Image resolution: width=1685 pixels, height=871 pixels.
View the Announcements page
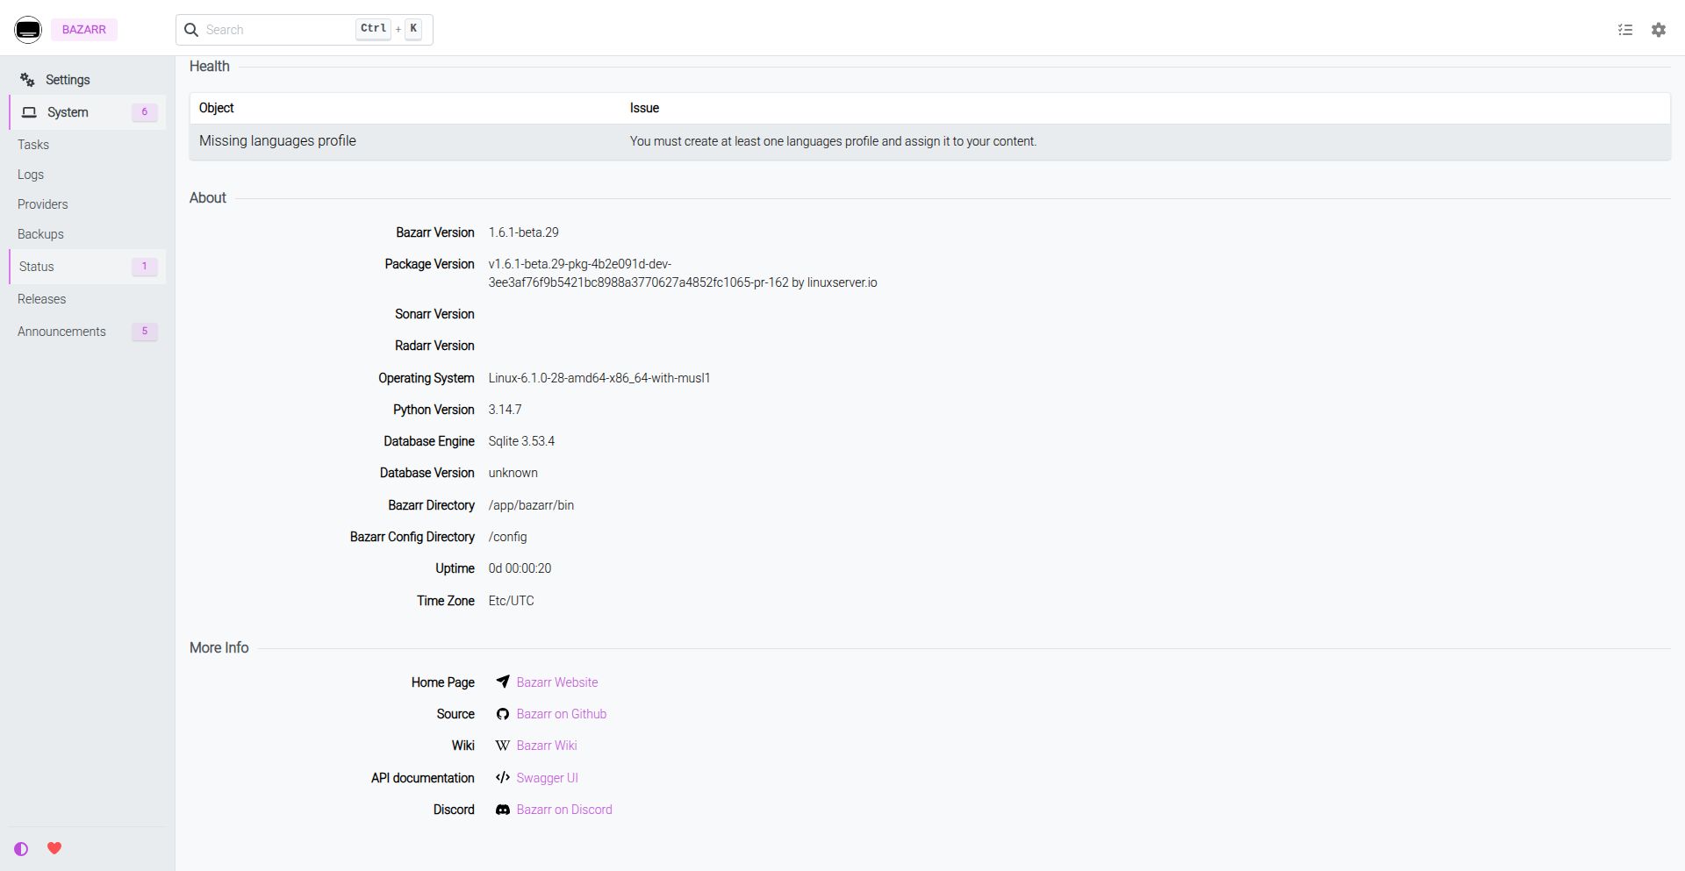click(x=88, y=332)
